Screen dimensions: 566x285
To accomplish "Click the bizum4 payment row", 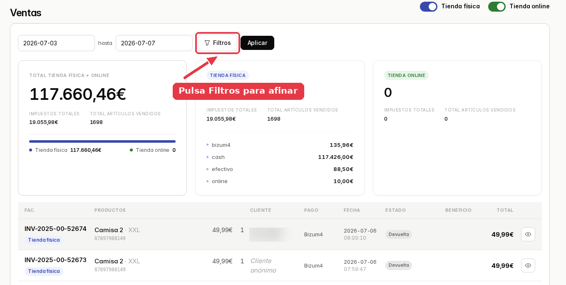I will tap(280, 145).
